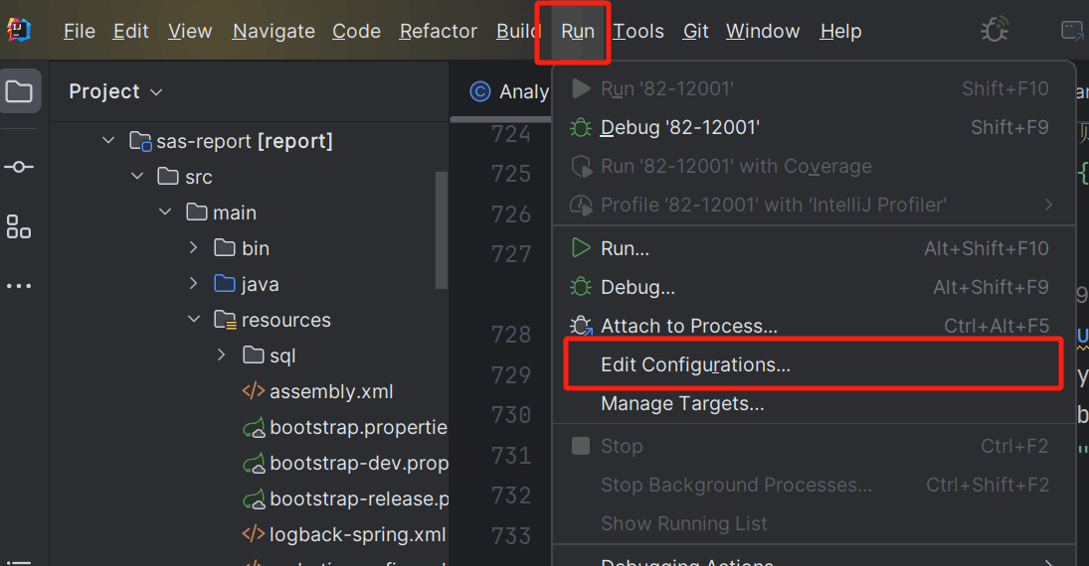Click the IntelliJ IDEA logo icon
1089x566 pixels.
click(19, 30)
